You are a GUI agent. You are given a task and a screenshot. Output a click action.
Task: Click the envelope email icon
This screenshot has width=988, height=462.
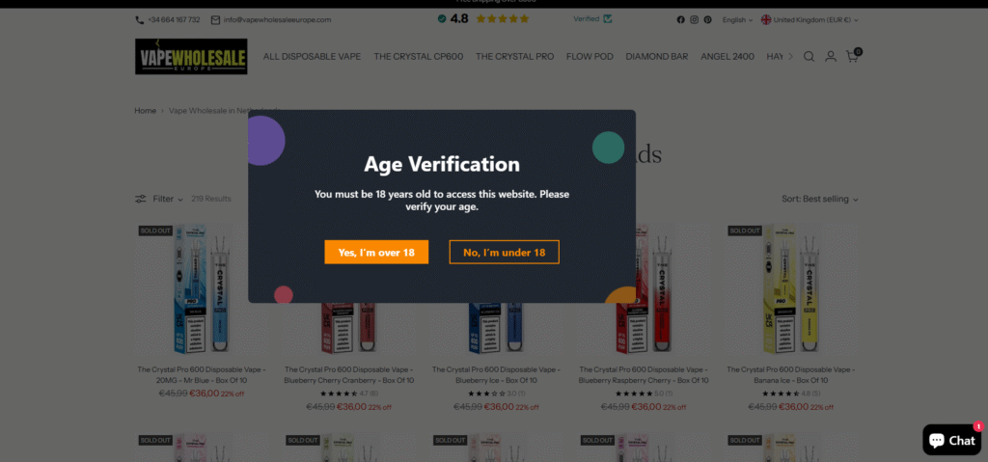click(215, 20)
